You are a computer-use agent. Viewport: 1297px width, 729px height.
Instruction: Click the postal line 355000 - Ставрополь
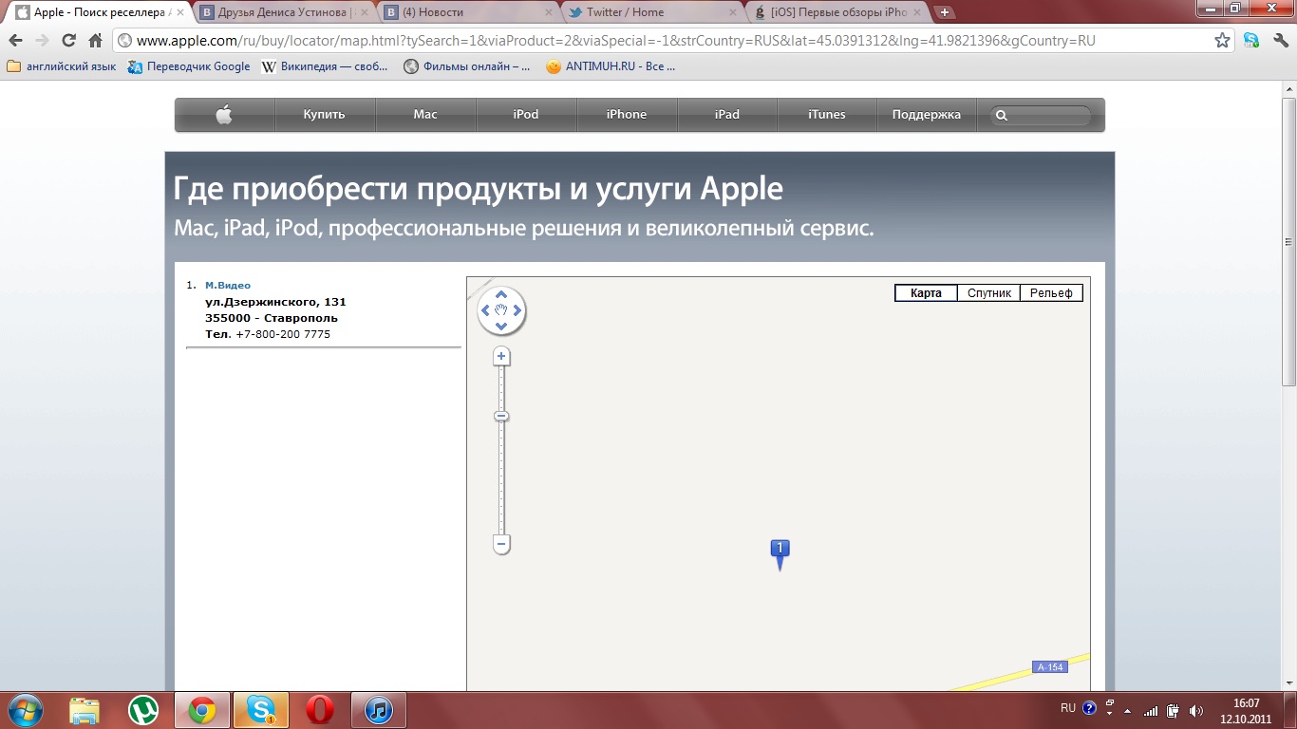coord(272,318)
